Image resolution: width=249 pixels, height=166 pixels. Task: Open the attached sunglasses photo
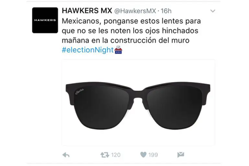click(138, 102)
